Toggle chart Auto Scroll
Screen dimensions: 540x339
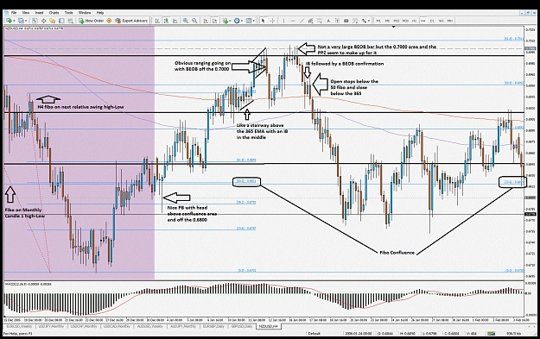pyautogui.click(x=206, y=21)
